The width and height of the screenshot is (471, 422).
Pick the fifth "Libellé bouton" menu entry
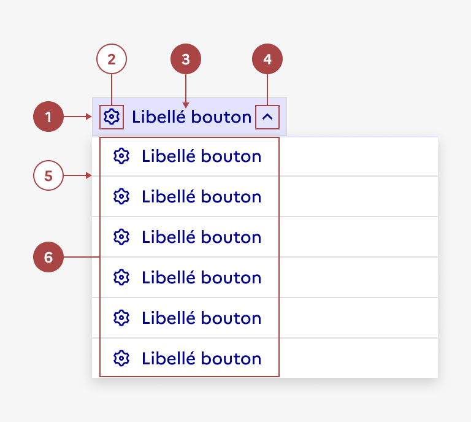point(201,318)
